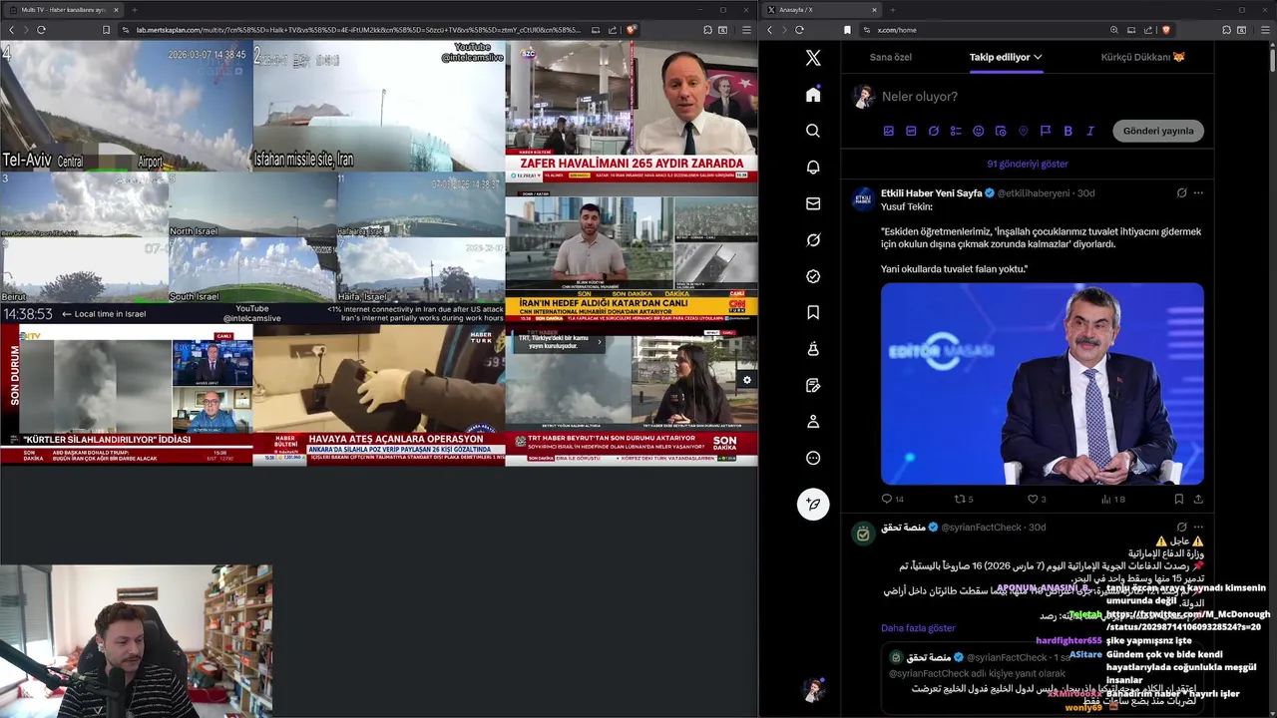
Task: Open Grok icon in X sidebar
Action: point(813,240)
